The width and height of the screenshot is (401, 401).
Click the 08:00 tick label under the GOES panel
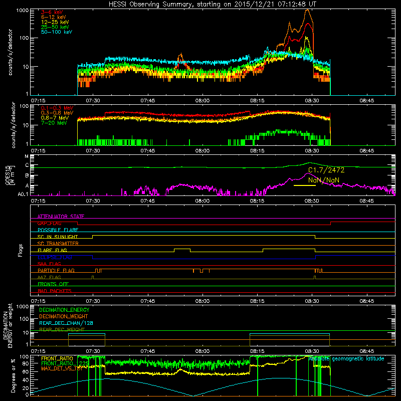[x=203, y=201]
